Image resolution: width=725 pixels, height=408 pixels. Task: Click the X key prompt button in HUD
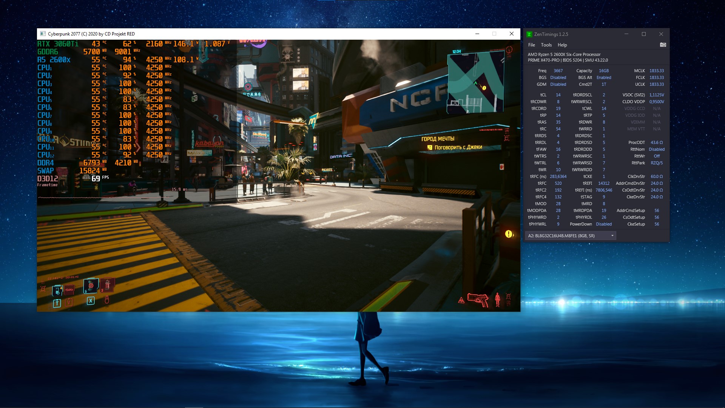click(91, 301)
